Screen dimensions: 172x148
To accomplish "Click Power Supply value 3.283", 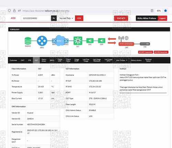I will 40,92.
